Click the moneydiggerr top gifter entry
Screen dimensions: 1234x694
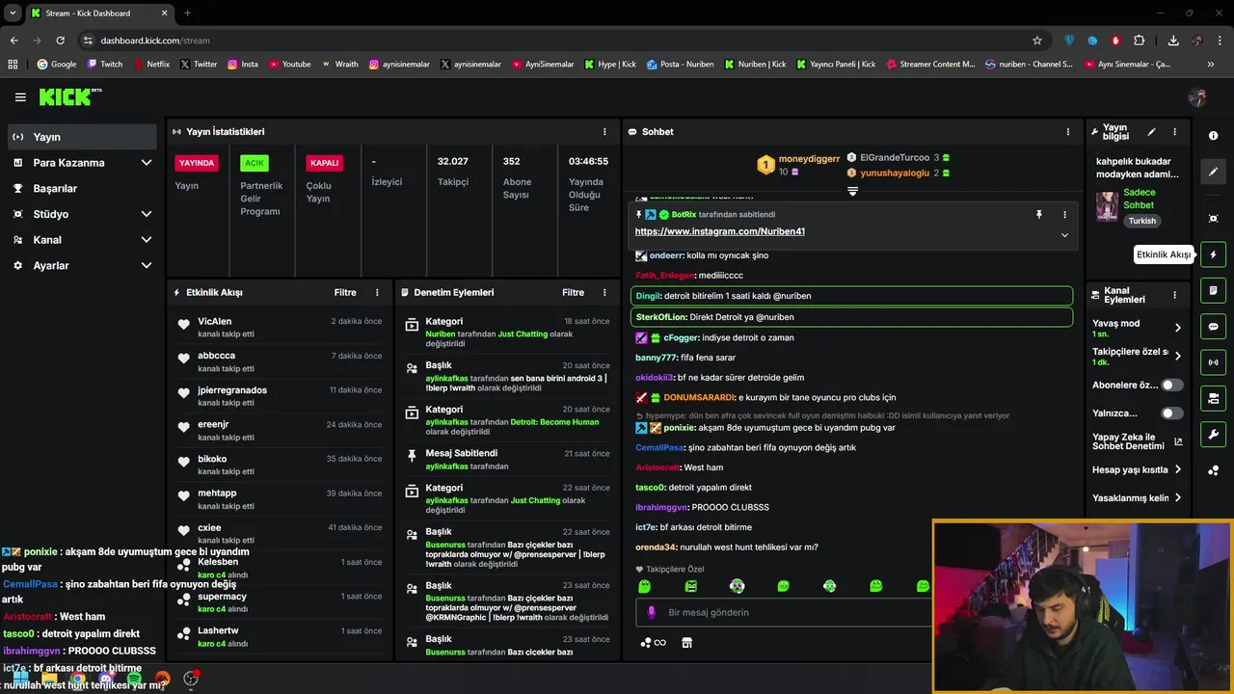point(798,165)
